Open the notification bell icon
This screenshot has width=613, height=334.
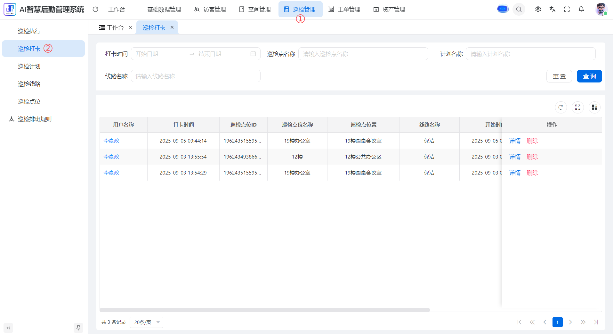(581, 10)
